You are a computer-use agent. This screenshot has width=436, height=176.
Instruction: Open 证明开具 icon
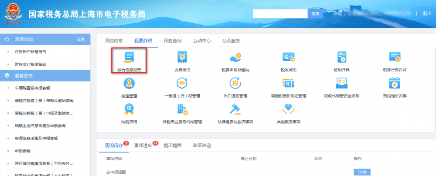[341, 57]
